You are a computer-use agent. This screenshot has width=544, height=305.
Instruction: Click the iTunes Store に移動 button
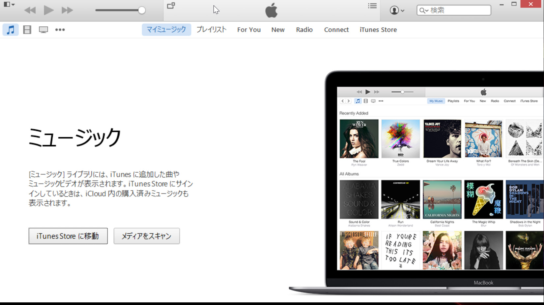click(x=68, y=236)
